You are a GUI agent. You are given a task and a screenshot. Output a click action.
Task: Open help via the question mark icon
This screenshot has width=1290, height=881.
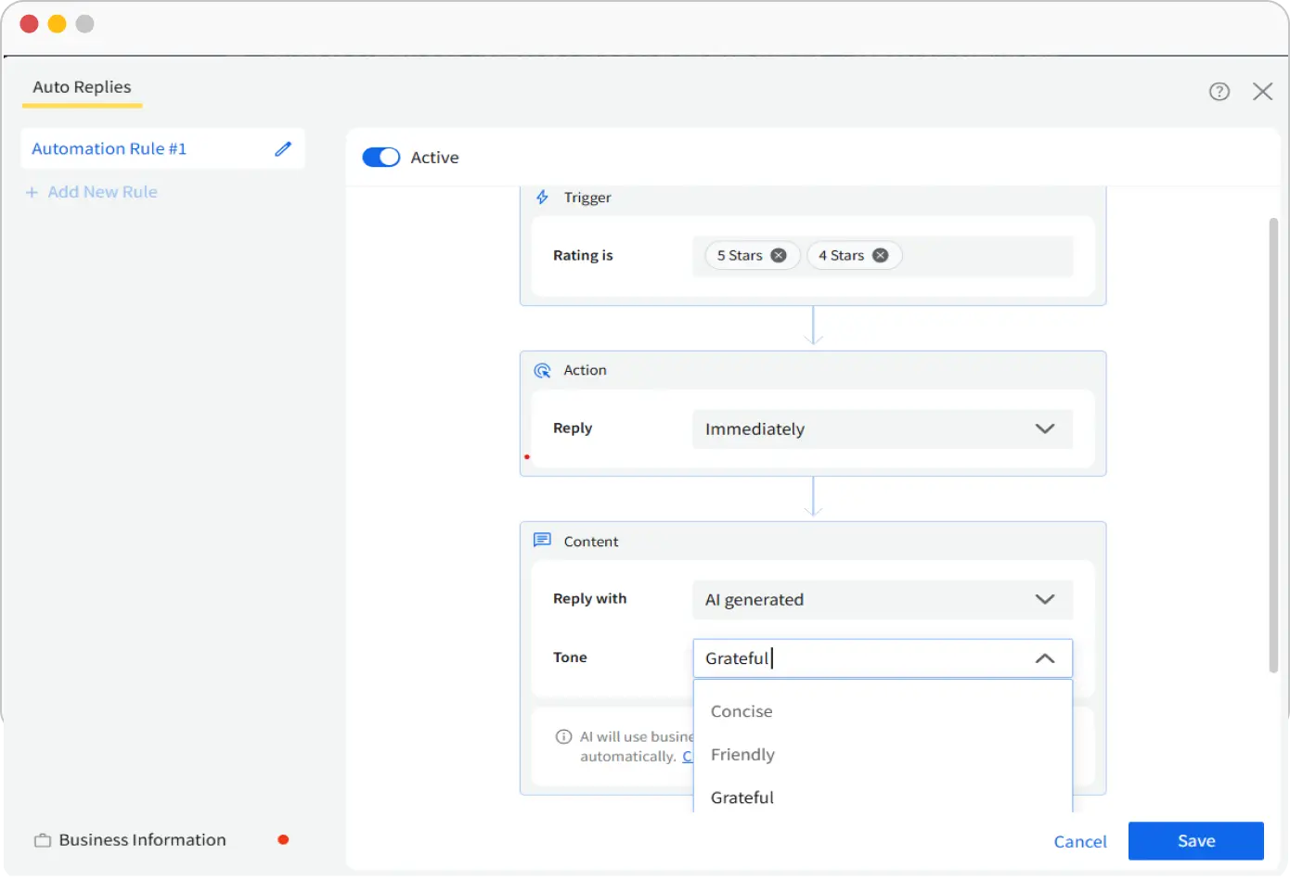coord(1219,91)
